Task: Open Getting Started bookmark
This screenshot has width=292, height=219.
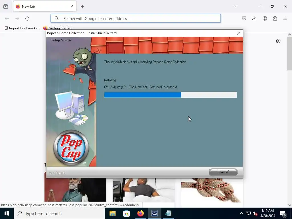Action: click(x=57, y=28)
